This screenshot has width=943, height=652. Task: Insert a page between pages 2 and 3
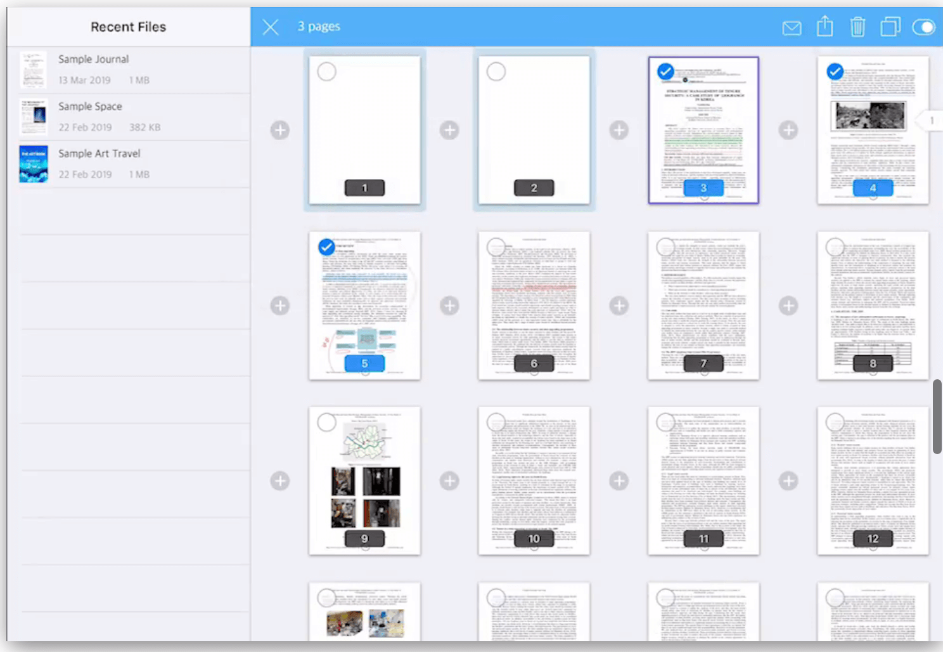619,130
